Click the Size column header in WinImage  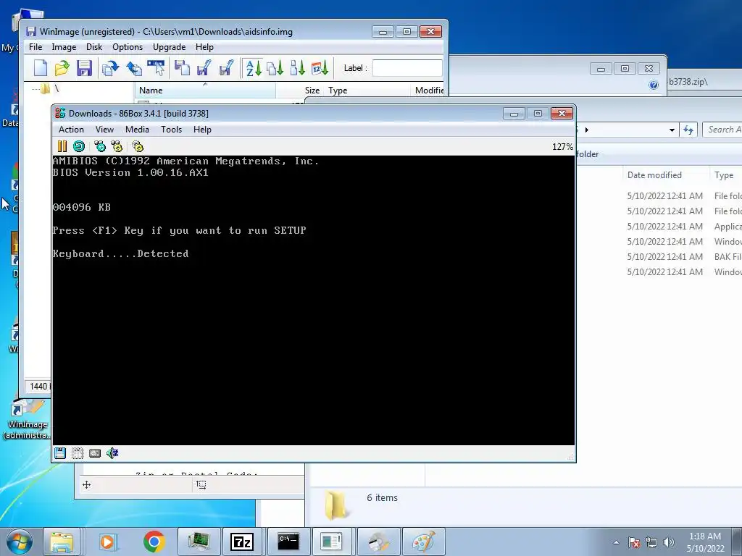click(300, 90)
